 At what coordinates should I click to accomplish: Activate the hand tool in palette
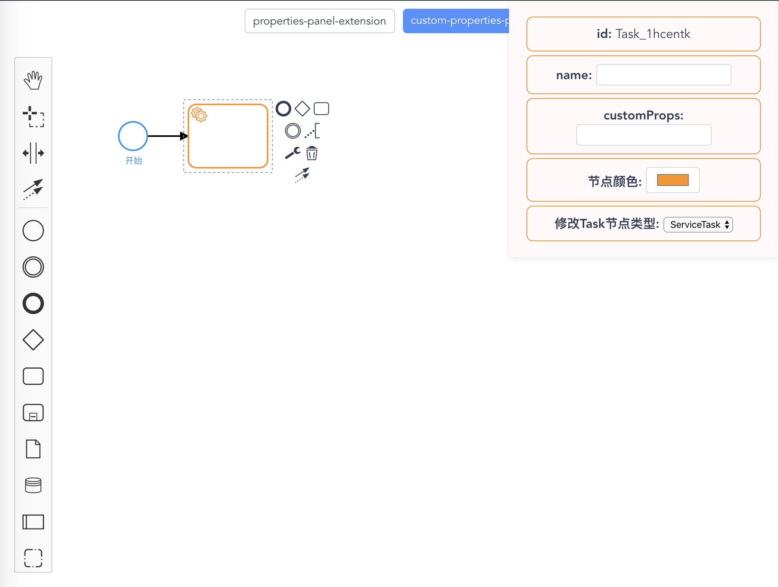[33, 80]
